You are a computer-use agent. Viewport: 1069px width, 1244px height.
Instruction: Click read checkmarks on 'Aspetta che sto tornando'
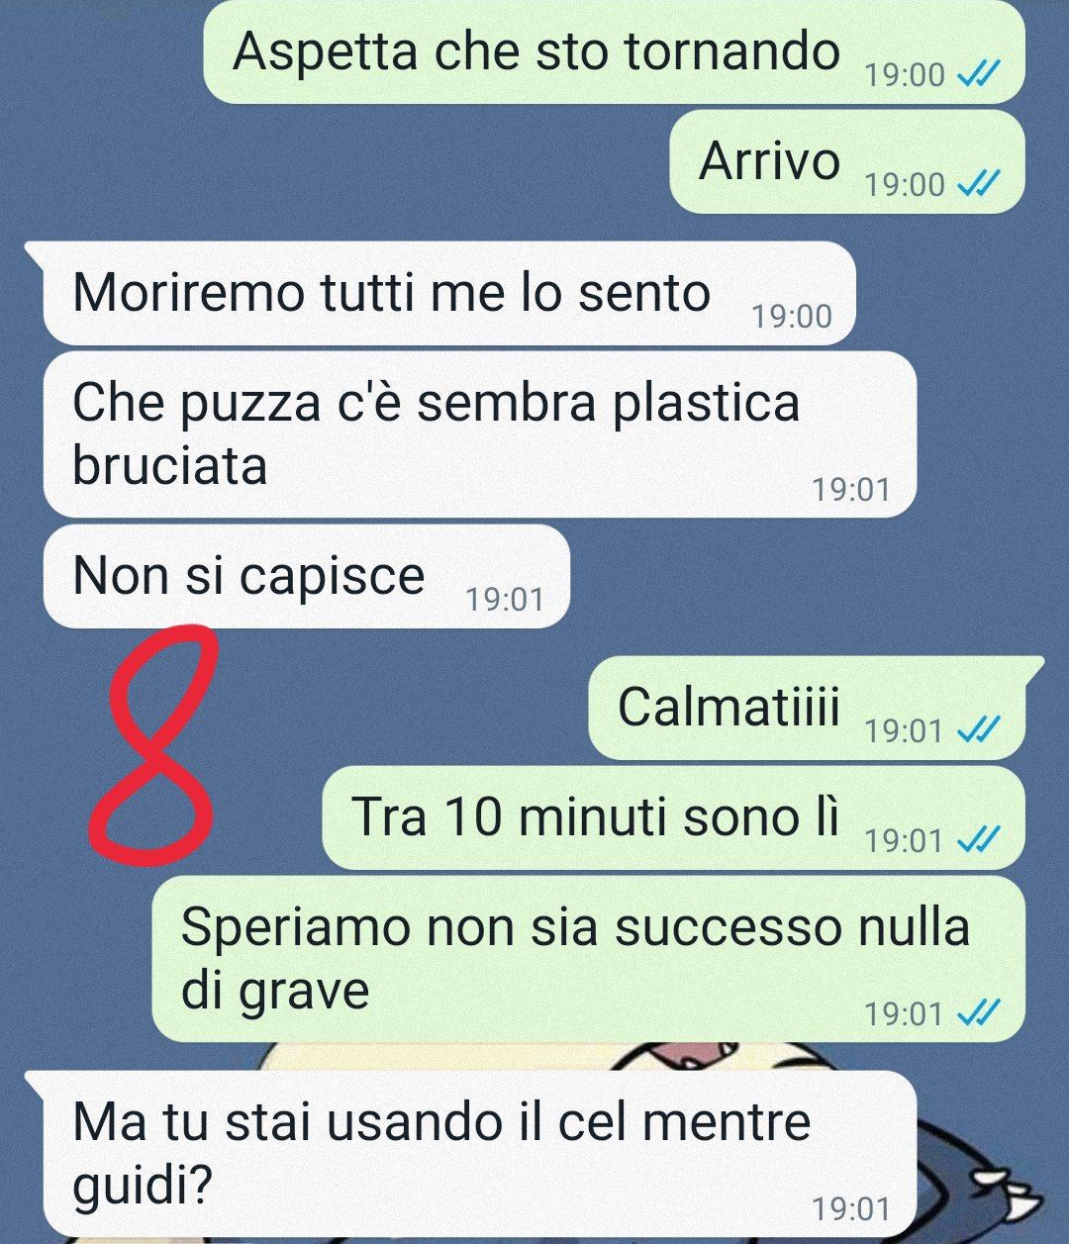980,74
